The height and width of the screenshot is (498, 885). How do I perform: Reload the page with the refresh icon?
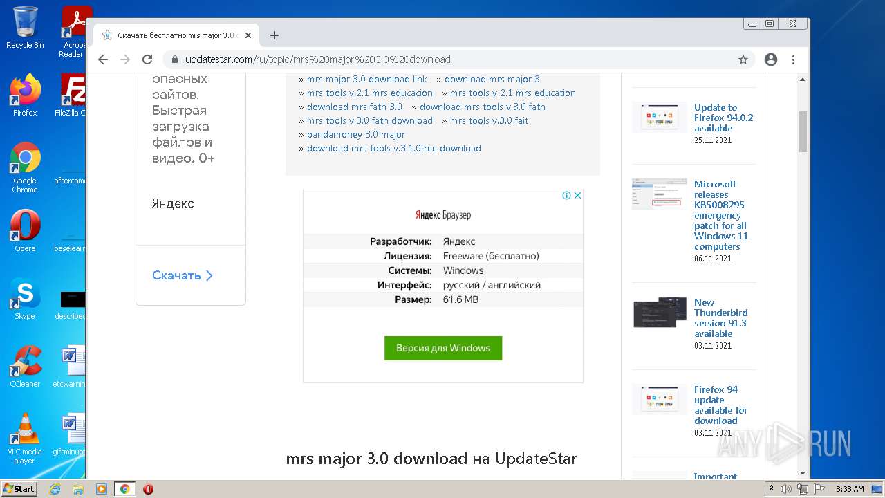(x=147, y=59)
